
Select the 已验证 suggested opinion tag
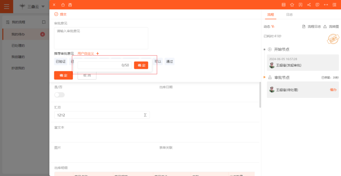coord(61,62)
